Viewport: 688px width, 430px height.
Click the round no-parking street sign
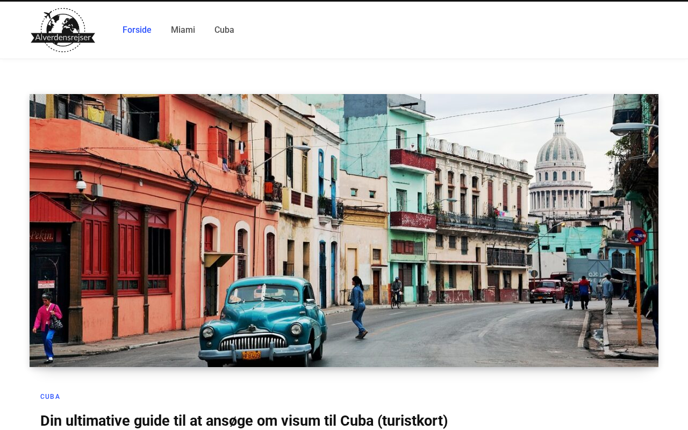[x=637, y=236]
